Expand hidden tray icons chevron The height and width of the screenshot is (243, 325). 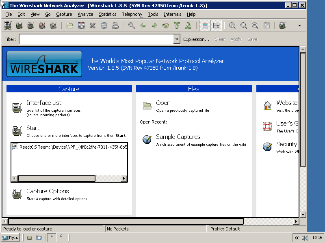tap(297, 238)
